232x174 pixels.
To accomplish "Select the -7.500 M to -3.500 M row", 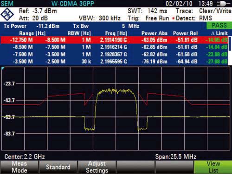I will [114, 54].
